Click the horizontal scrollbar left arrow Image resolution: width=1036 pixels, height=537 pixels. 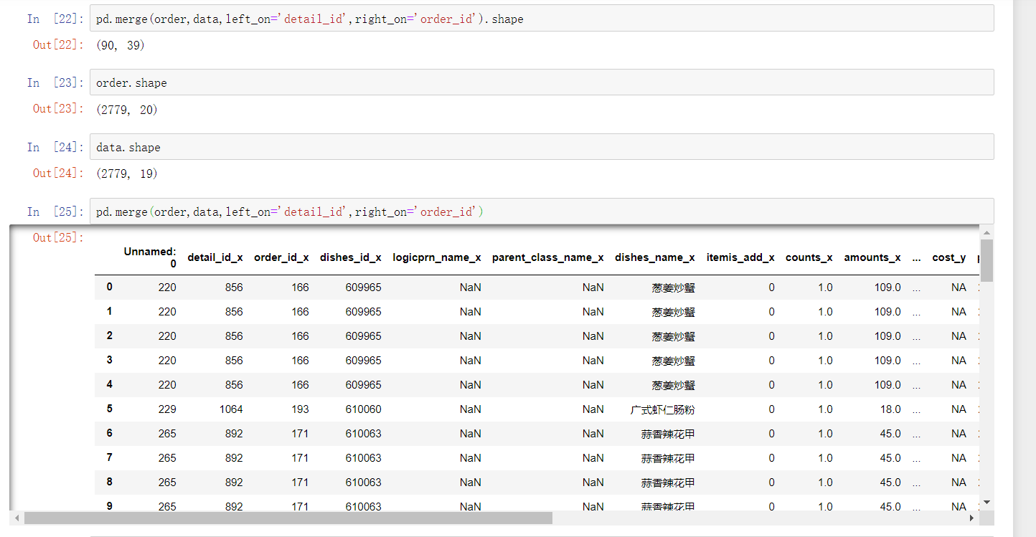pyautogui.click(x=16, y=518)
